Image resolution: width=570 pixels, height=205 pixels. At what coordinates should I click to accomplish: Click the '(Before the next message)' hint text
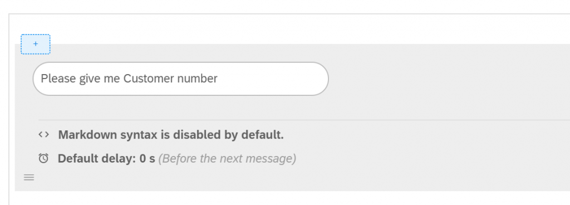click(227, 159)
